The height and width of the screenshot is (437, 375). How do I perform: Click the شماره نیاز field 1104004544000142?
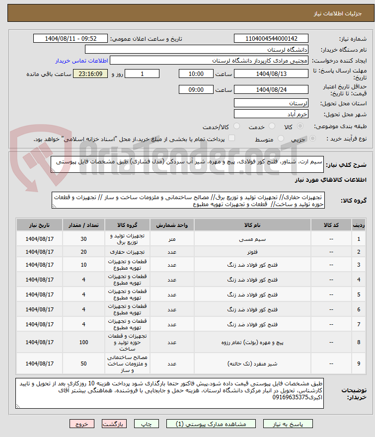[x=271, y=38]
